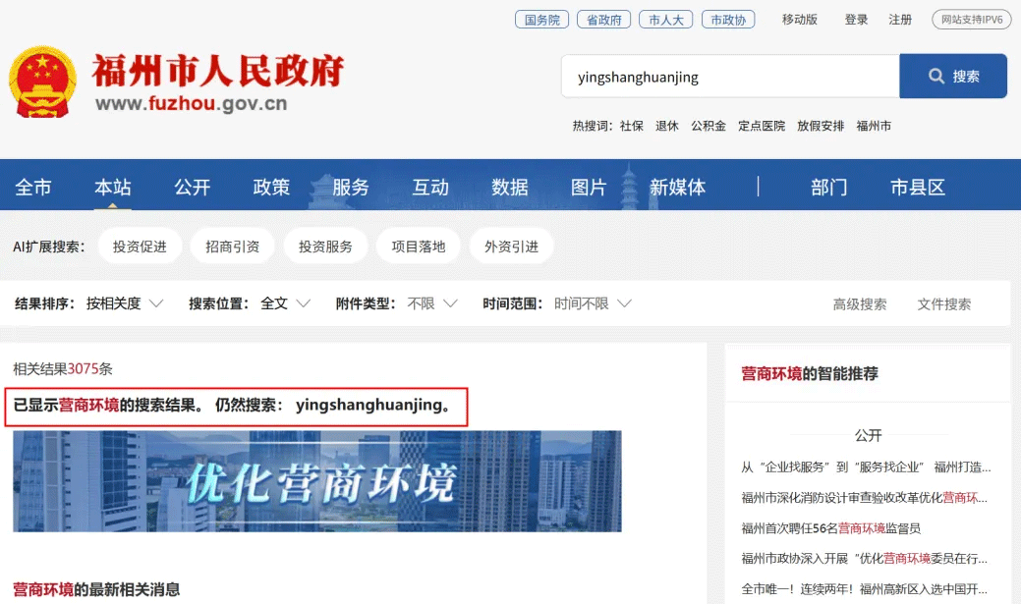Select the 外资引进 AI search tag
Screen dimensions: 1021x604
pyautogui.click(x=511, y=246)
